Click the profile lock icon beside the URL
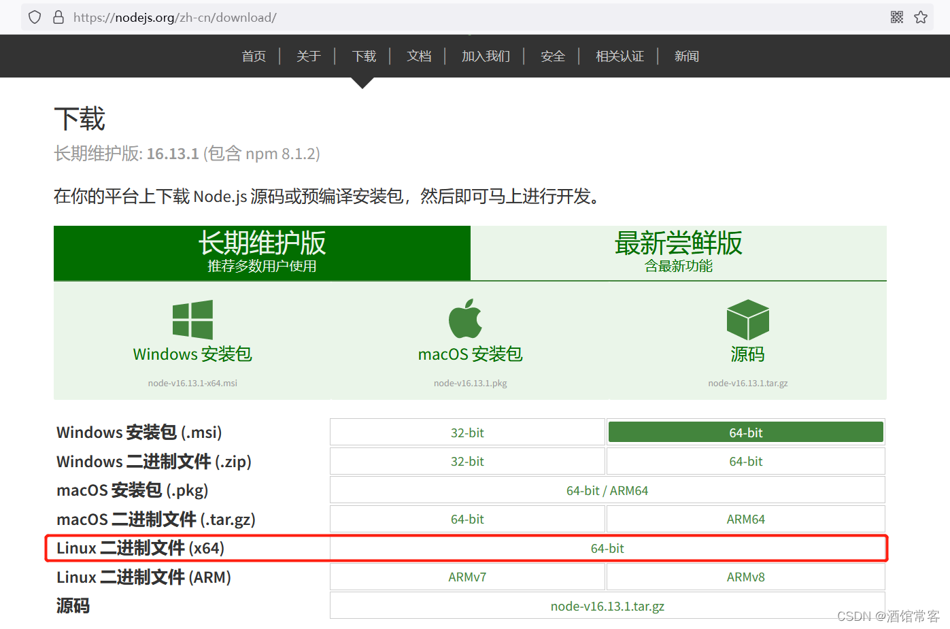The height and width of the screenshot is (629, 950). [x=58, y=17]
